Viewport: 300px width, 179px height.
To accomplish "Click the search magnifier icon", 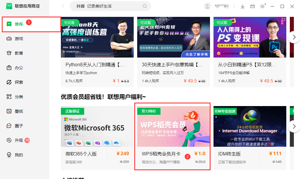I will pyautogui.click(x=145, y=6).
